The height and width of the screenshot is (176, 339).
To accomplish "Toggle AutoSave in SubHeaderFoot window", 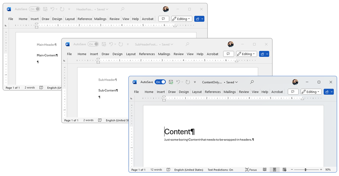I will (93, 44).
